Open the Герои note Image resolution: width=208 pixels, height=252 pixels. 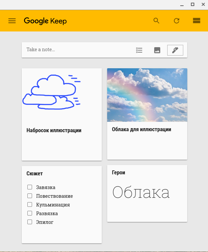point(119,173)
